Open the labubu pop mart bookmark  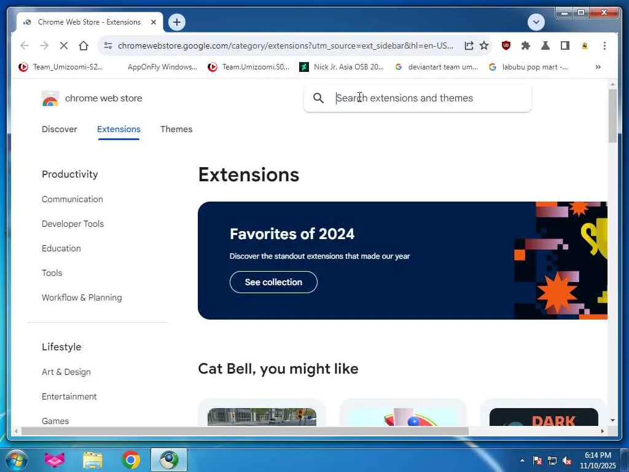pos(528,67)
